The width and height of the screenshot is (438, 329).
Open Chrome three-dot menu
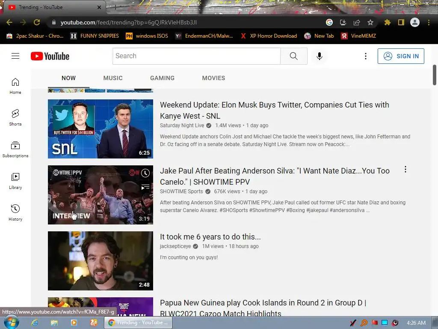point(429,22)
